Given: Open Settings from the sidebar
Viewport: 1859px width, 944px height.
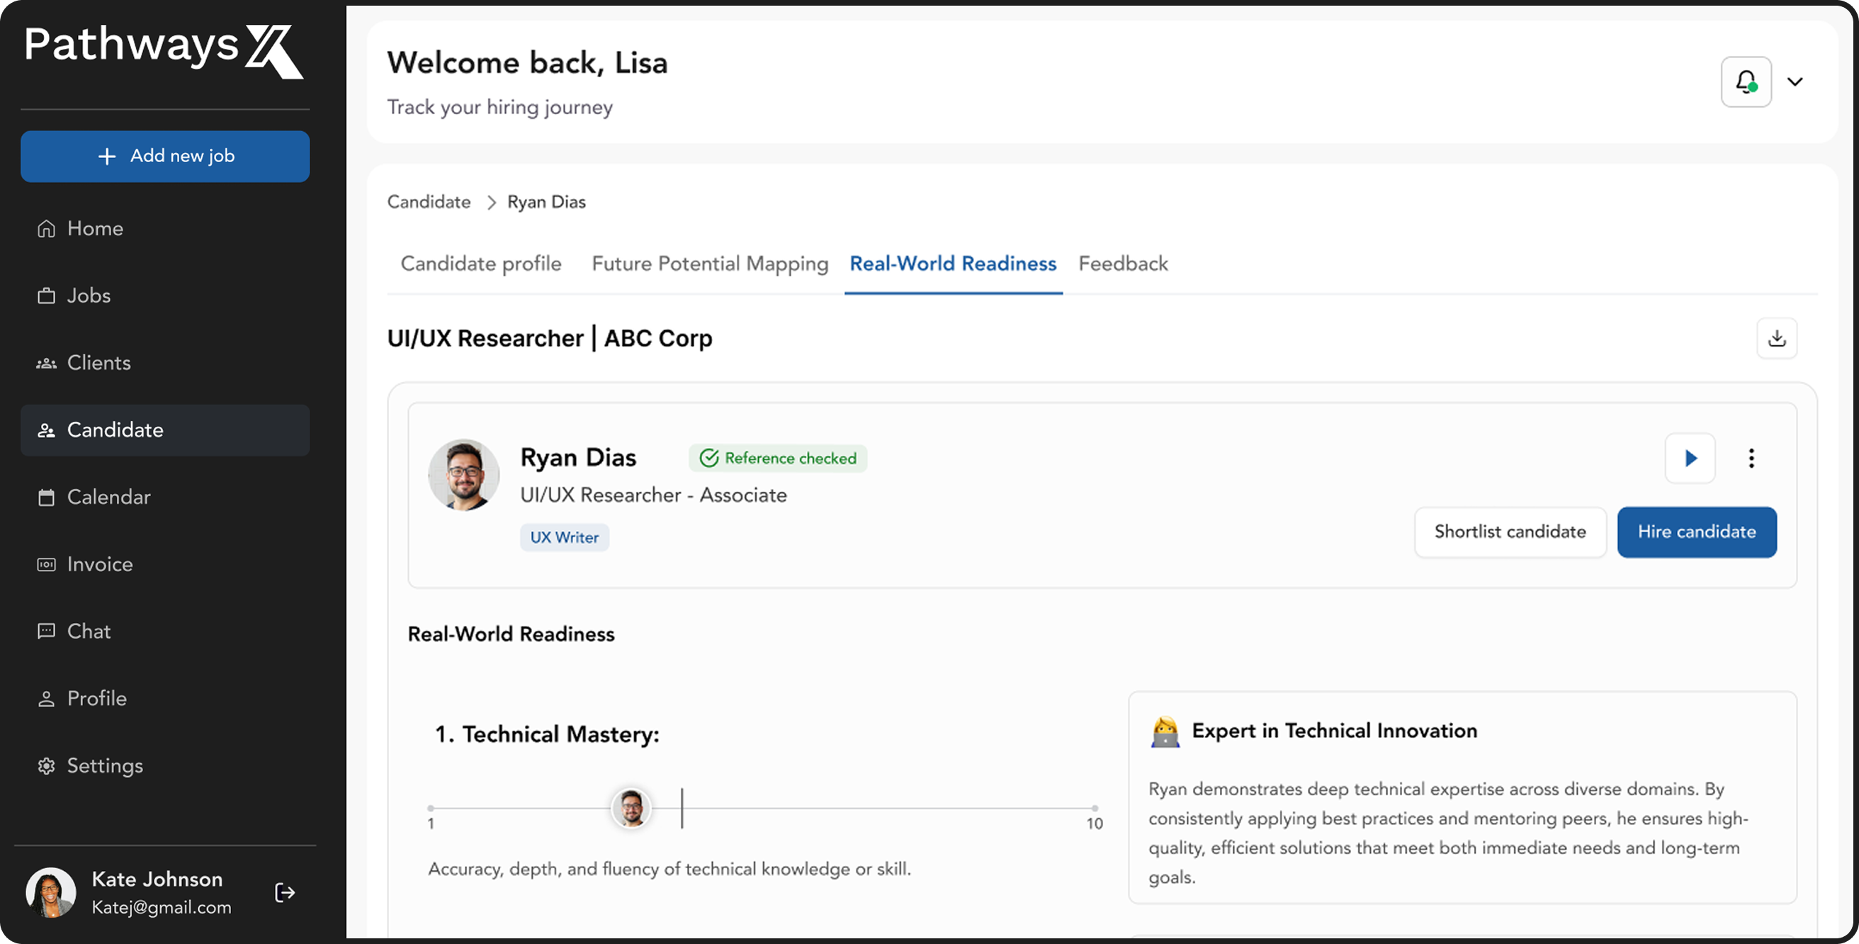Looking at the screenshot, I should coord(165,765).
